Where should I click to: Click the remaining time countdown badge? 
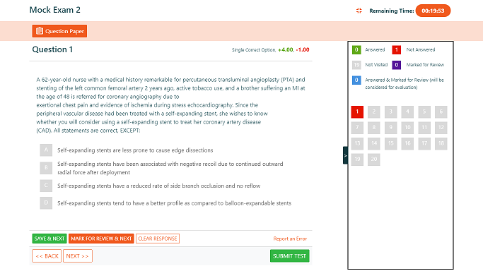[433, 11]
